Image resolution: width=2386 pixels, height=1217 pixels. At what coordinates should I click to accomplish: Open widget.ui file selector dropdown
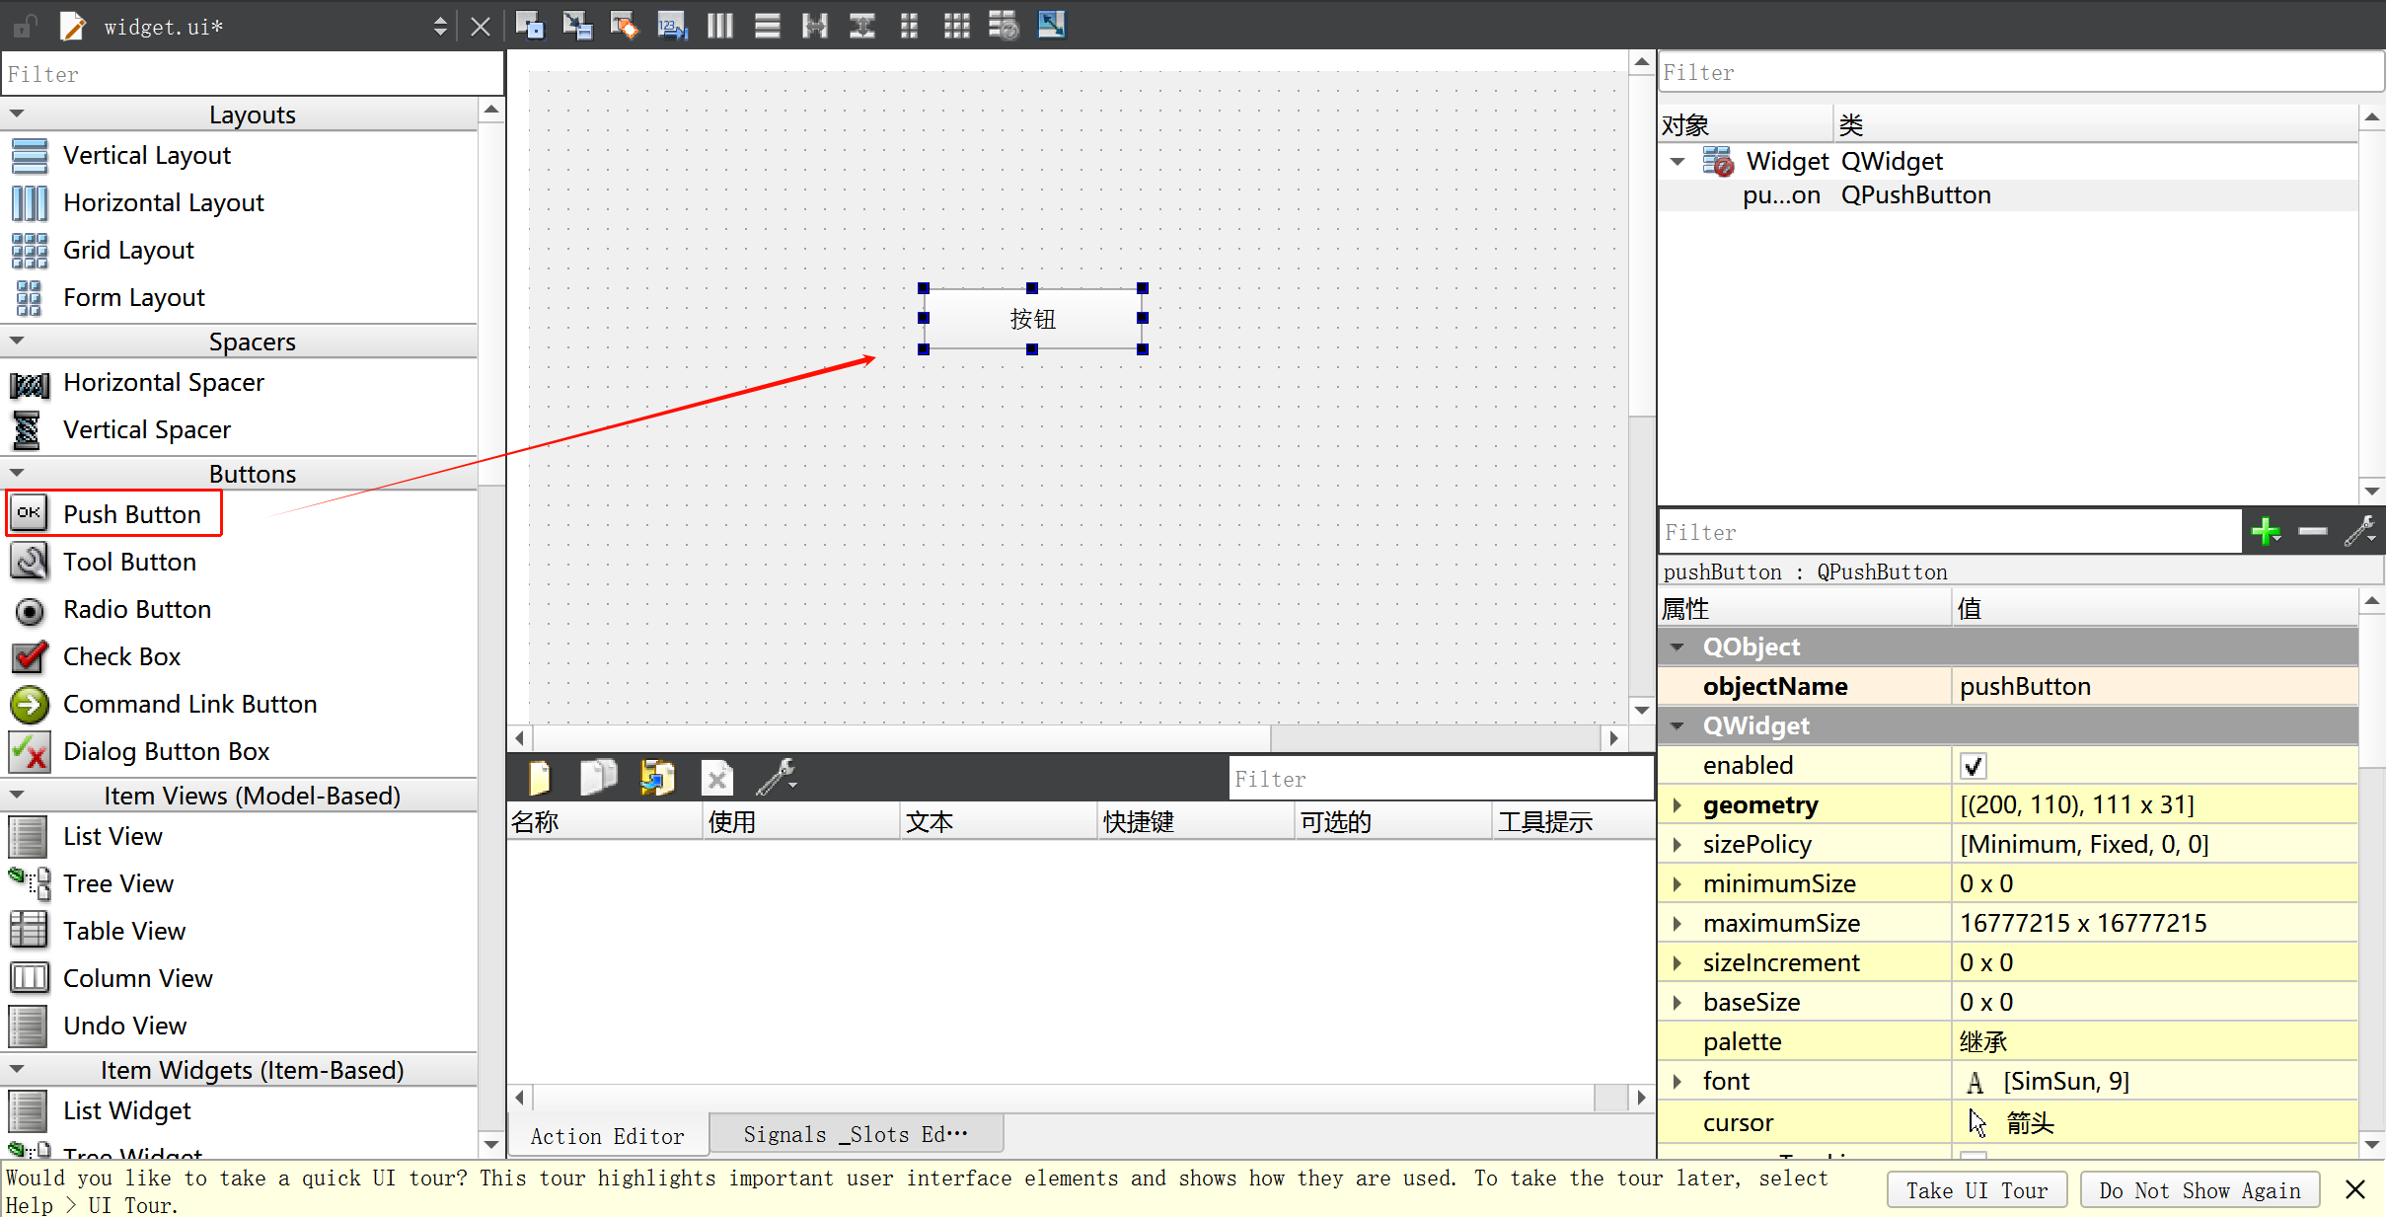(x=440, y=27)
